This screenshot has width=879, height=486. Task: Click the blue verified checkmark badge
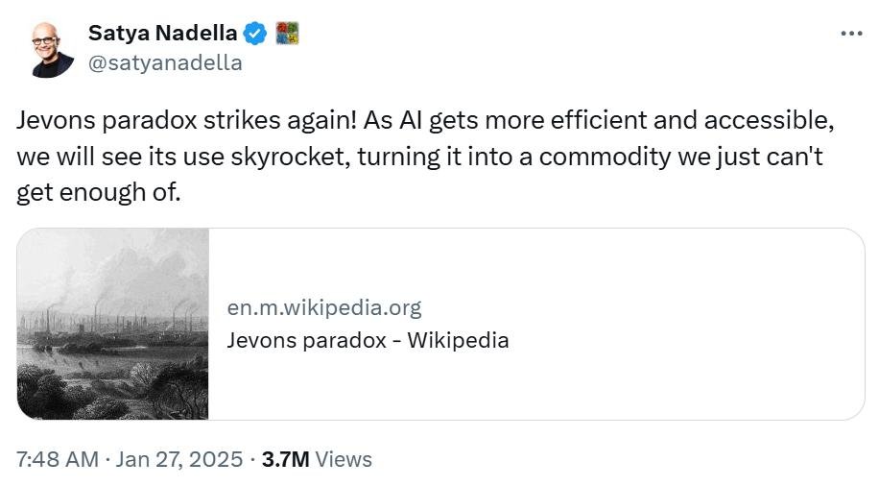[x=255, y=33]
